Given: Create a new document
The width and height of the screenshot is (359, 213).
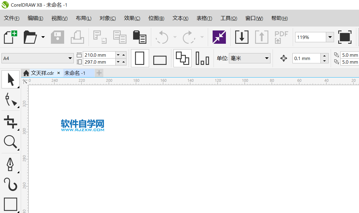Looking at the screenshot, I should 10,37.
